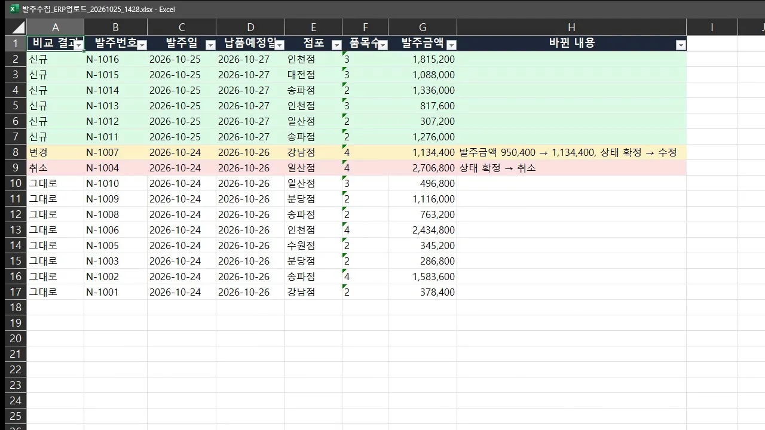The width and height of the screenshot is (765, 430).
Task: Open the 비교 결과 filter dropdown
Action: tap(78, 45)
